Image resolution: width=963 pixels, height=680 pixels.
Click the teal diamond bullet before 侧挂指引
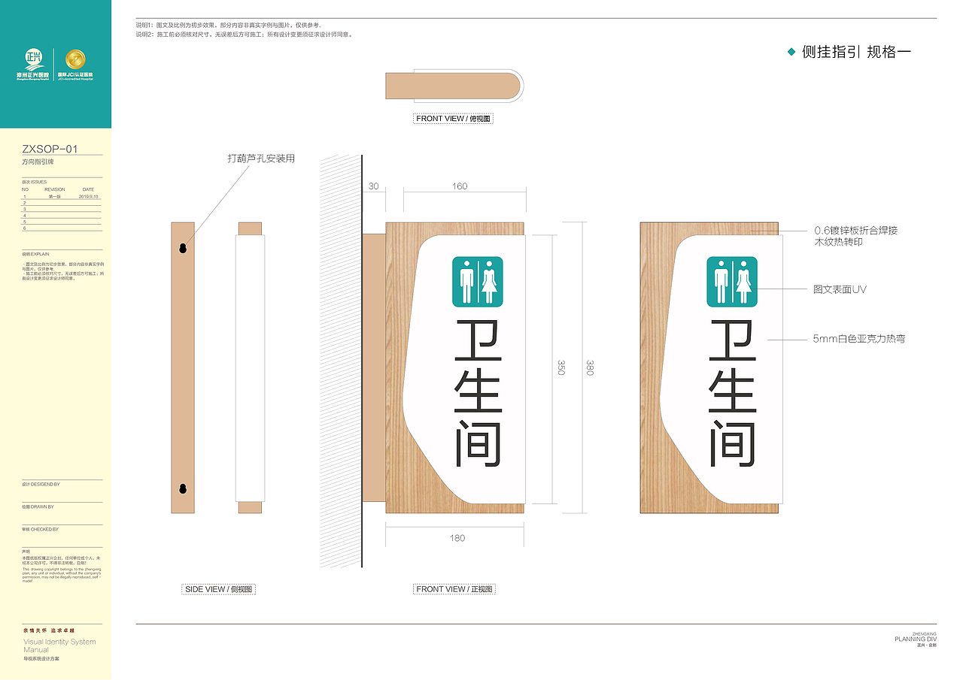click(791, 52)
